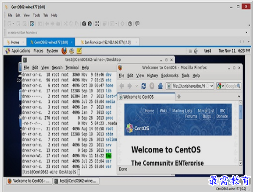Click the options gear icon in toolbar
This screenshot has width=253, height=192.
click(x=123, y=24)
